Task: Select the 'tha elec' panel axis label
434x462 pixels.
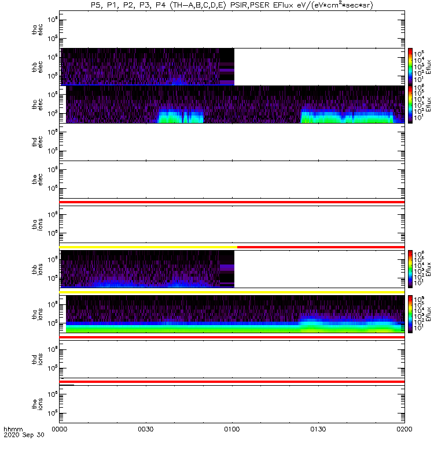Action: (38, 29)
